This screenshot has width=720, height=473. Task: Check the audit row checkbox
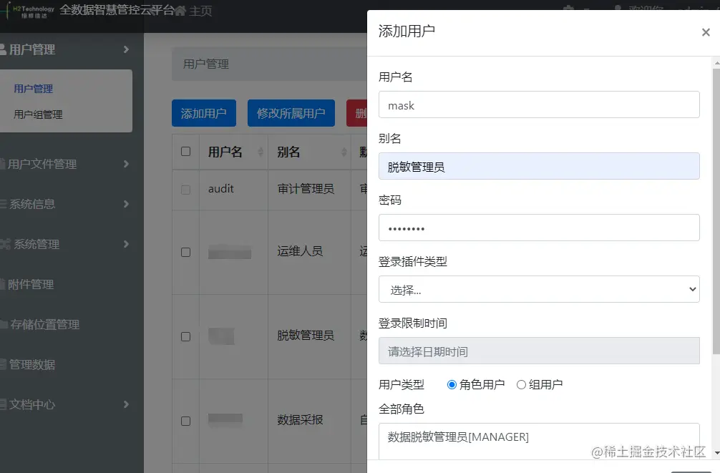185,190
